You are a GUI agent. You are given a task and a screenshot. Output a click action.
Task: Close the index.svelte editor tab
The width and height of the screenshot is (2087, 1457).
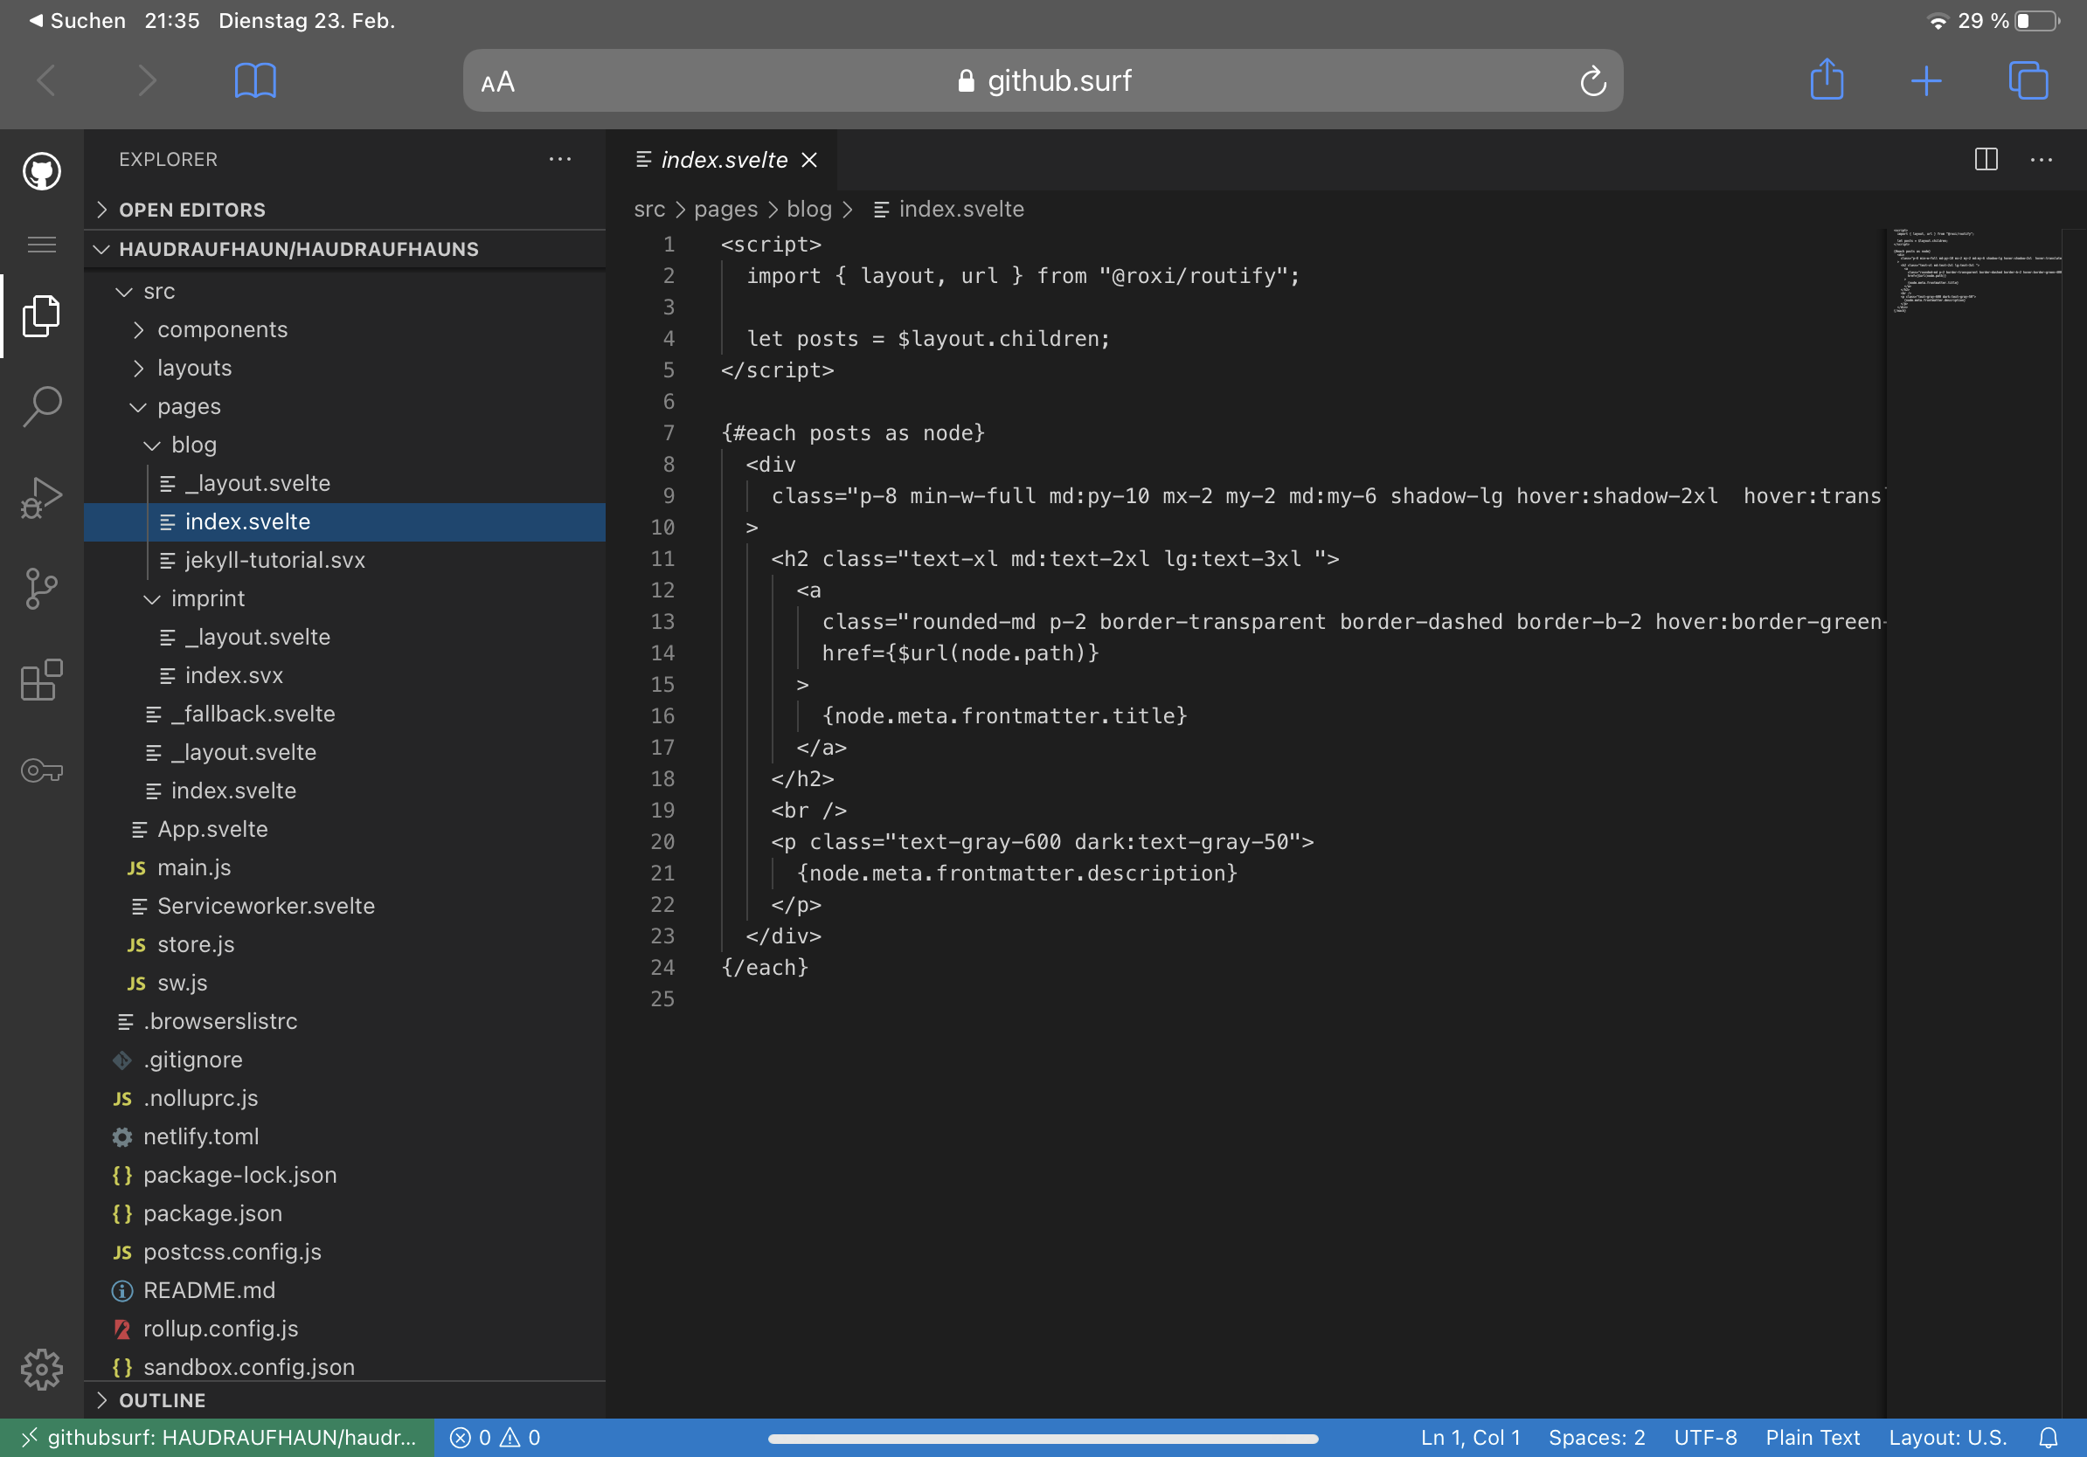coord(809,160)
